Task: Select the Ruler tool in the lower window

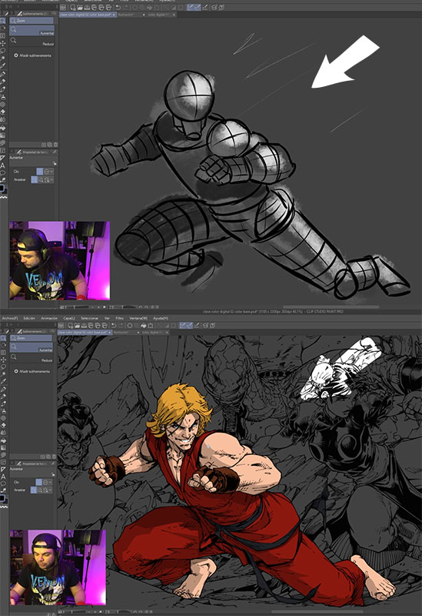Action: [3, 470]
